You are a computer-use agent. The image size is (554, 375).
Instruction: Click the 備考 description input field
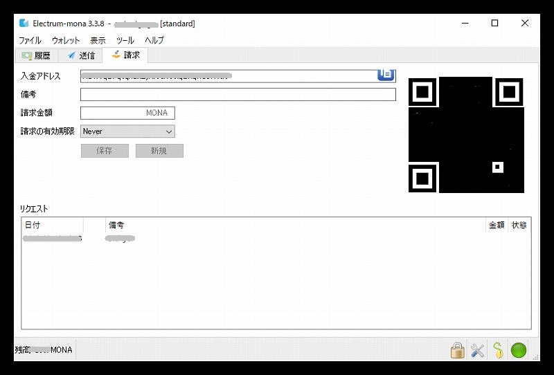click(238, 94)
